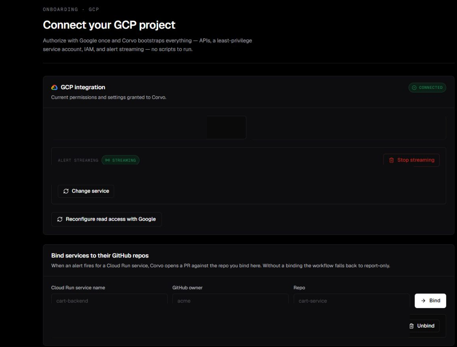
Task: Click the Google Cloud logo icon
Action: click(54, 87)
